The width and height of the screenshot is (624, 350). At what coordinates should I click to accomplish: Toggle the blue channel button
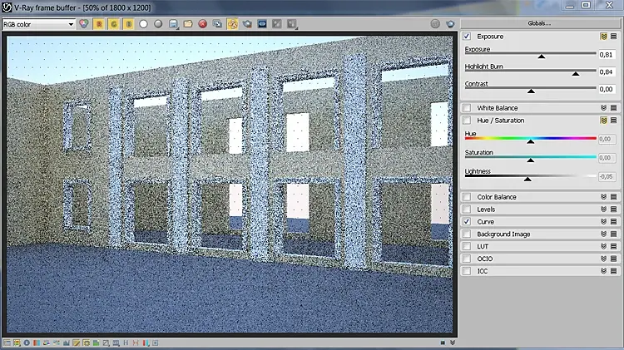[128, 24]
